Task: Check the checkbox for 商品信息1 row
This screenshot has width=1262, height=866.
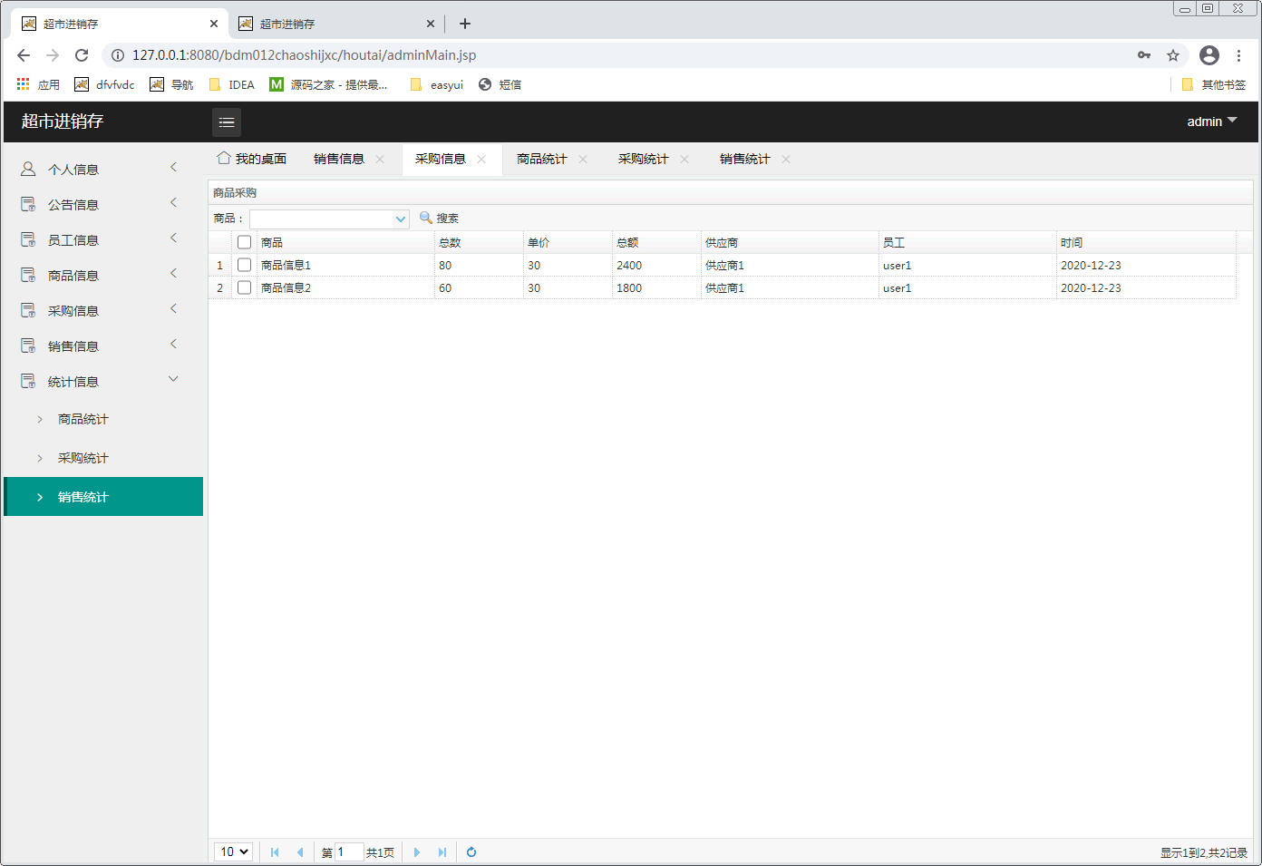Action: [244, 265]
